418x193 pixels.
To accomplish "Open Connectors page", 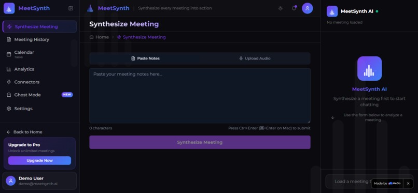I will (x=40, y=82).
